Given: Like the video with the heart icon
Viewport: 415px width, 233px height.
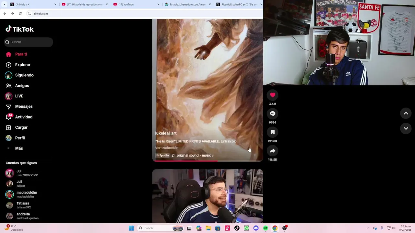Looking at the screenshot, I should [273, 95].
